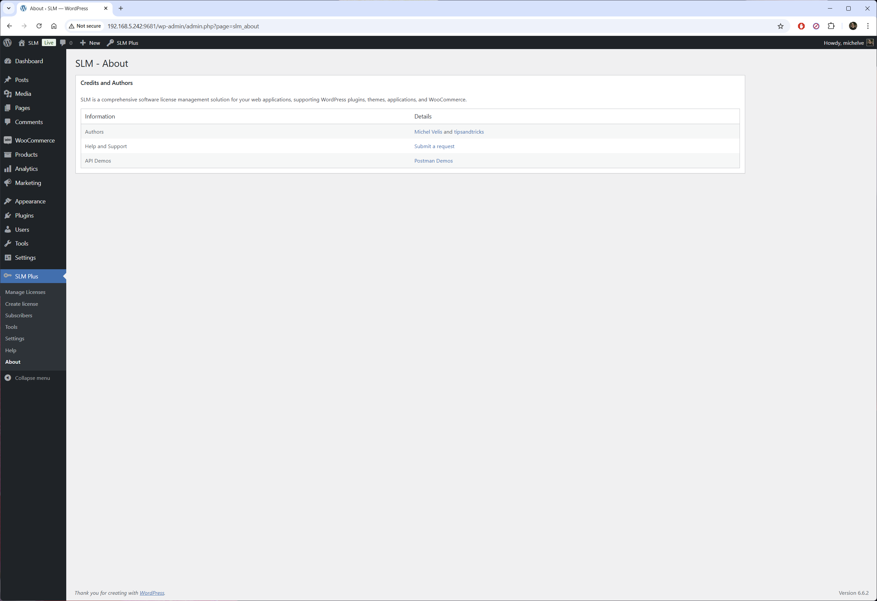Open the New content dropdown
This screenshot has width=877, height=601.
click(x=90, y=42)
